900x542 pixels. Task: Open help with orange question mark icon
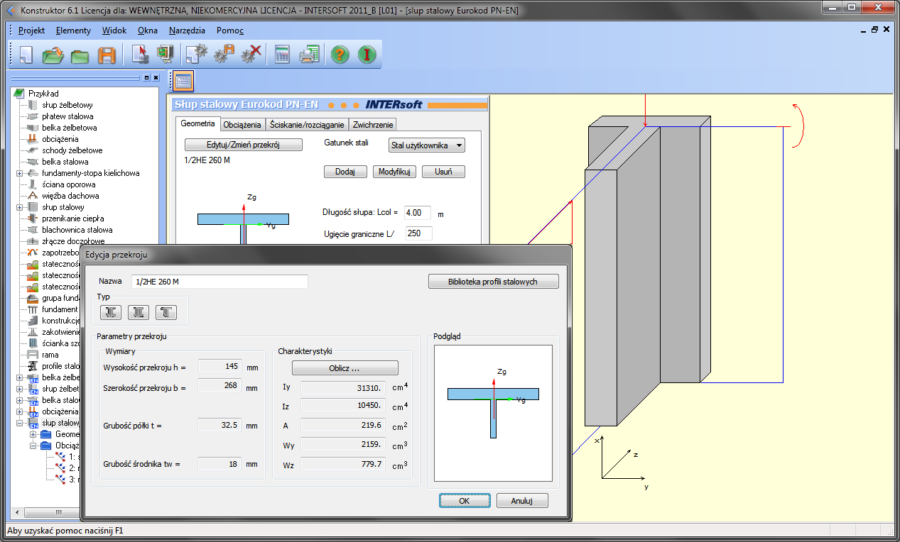[340, 55]
